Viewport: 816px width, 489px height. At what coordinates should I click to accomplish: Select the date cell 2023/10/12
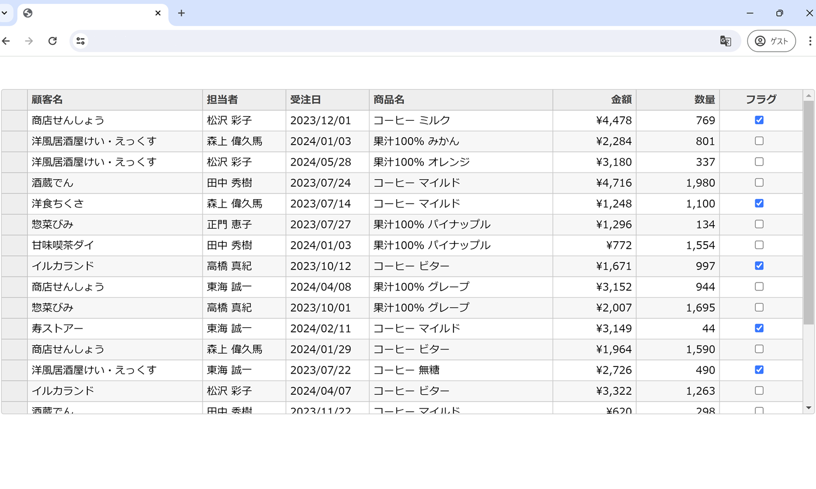(x=327, y=266)
